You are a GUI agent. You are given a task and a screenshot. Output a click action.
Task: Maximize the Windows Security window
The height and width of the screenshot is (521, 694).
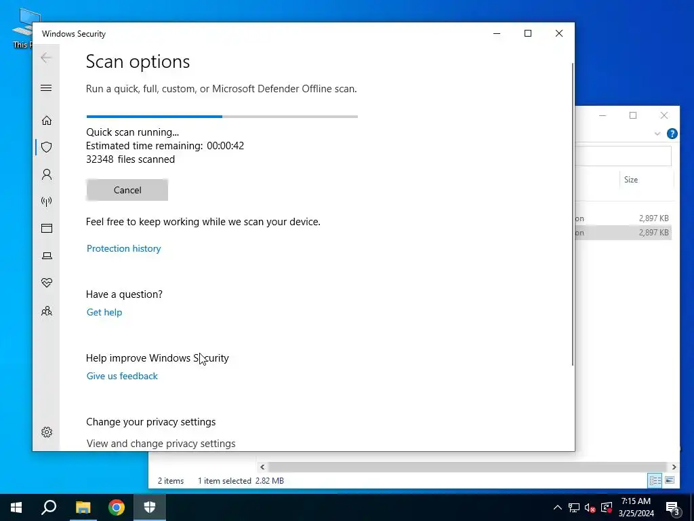pyautogui.click(x=527, y=33)
